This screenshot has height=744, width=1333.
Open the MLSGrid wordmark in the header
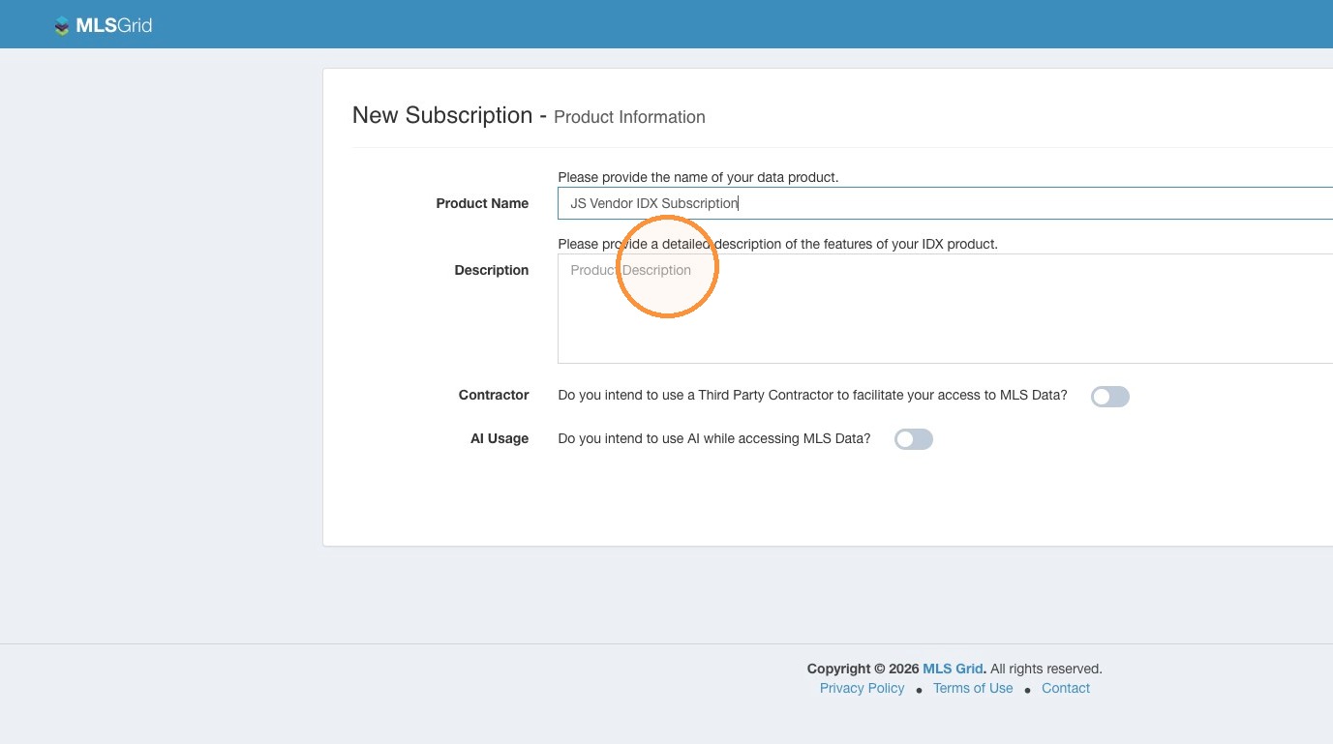point(114,26)
